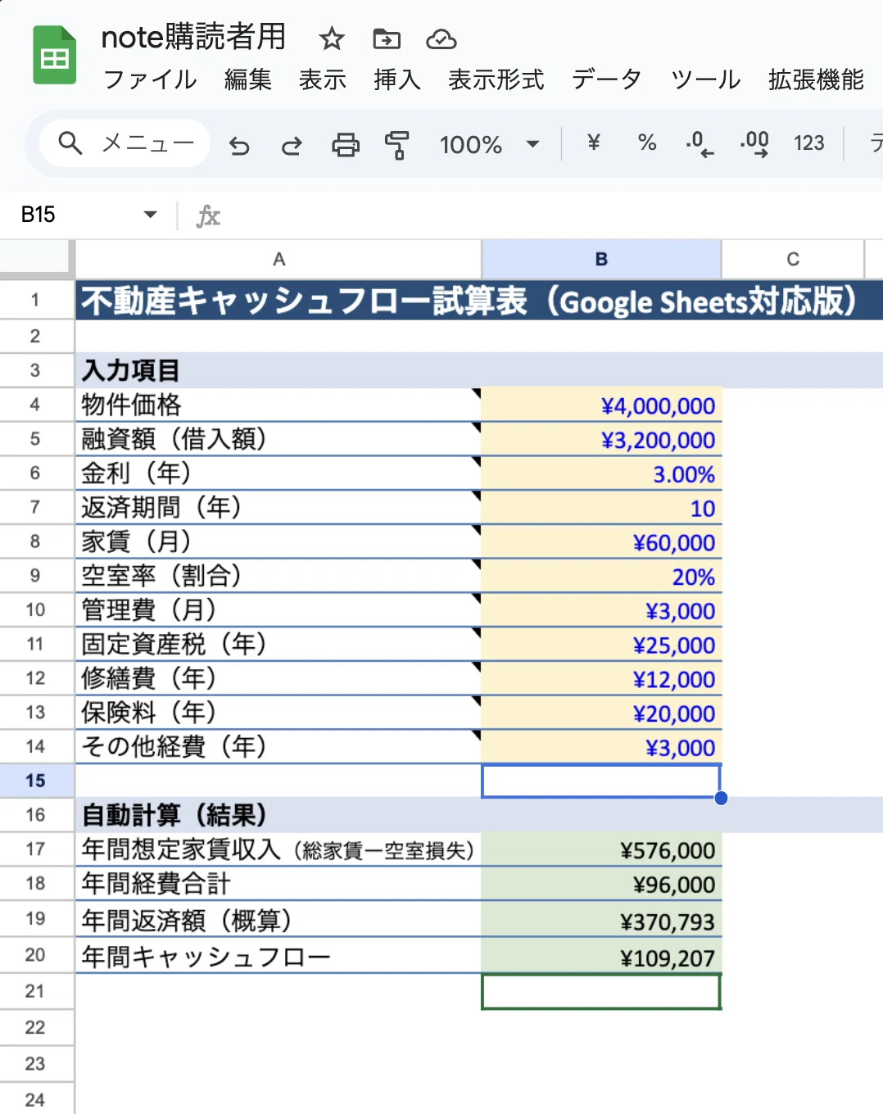Select the ¥576,000 cell

(601, 850)
